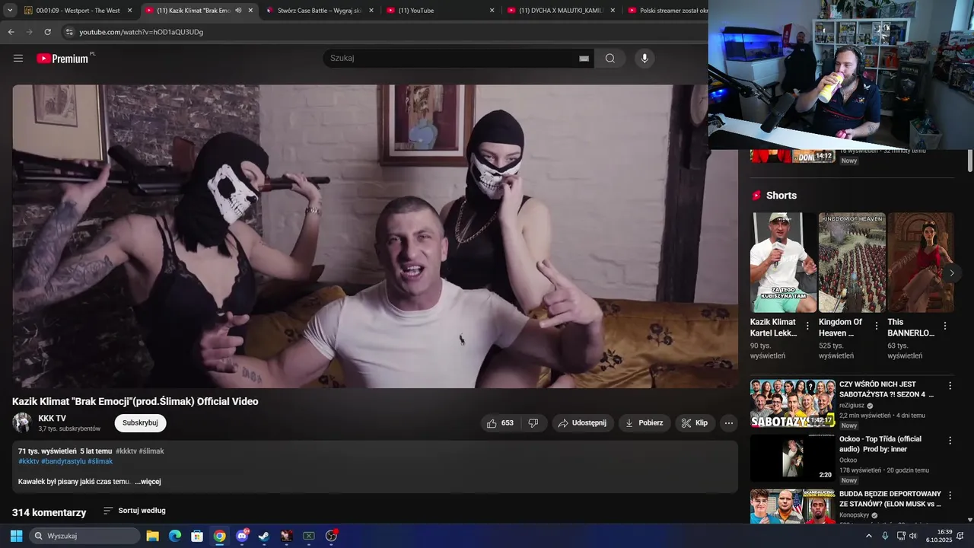Switch to Stwórz Case Battle tab
974x548 pixels.
(320, 11)
